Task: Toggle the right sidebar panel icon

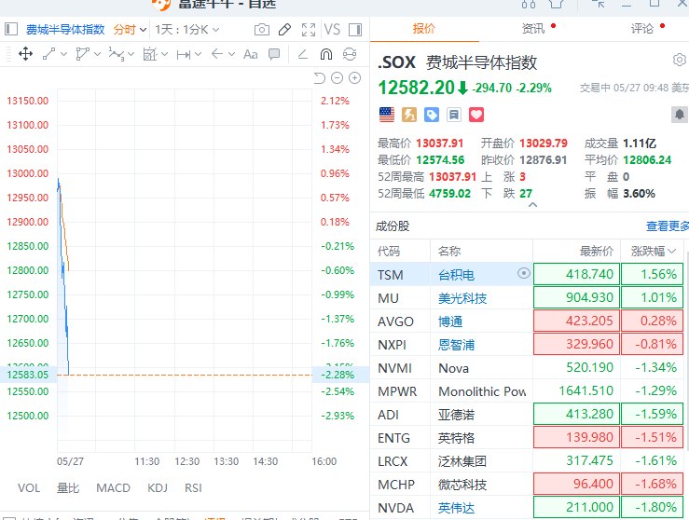Action: pos(355,30)
